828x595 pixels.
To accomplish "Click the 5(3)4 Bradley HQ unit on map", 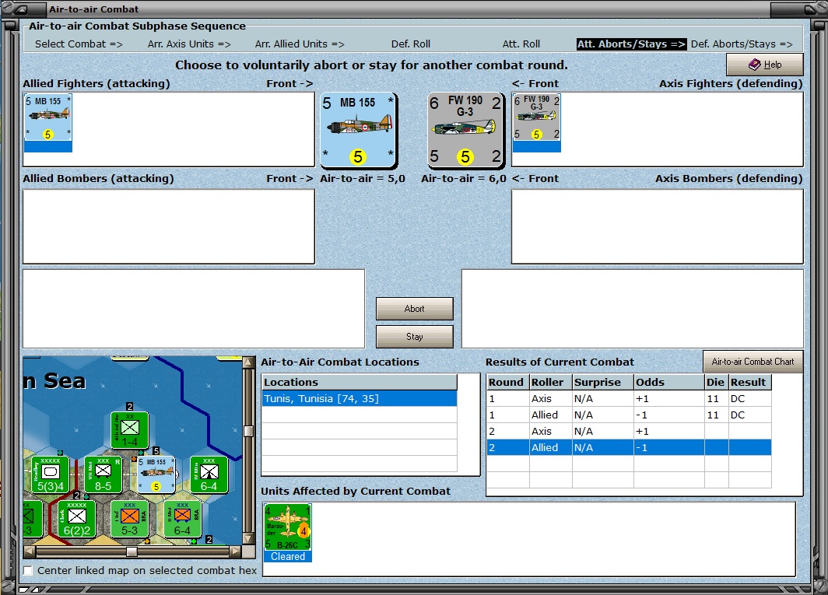I will [x=50, y=474].
